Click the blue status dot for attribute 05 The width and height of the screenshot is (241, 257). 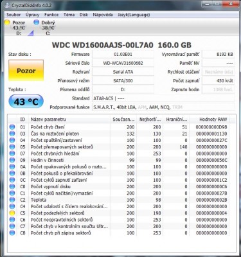(12, 146)
